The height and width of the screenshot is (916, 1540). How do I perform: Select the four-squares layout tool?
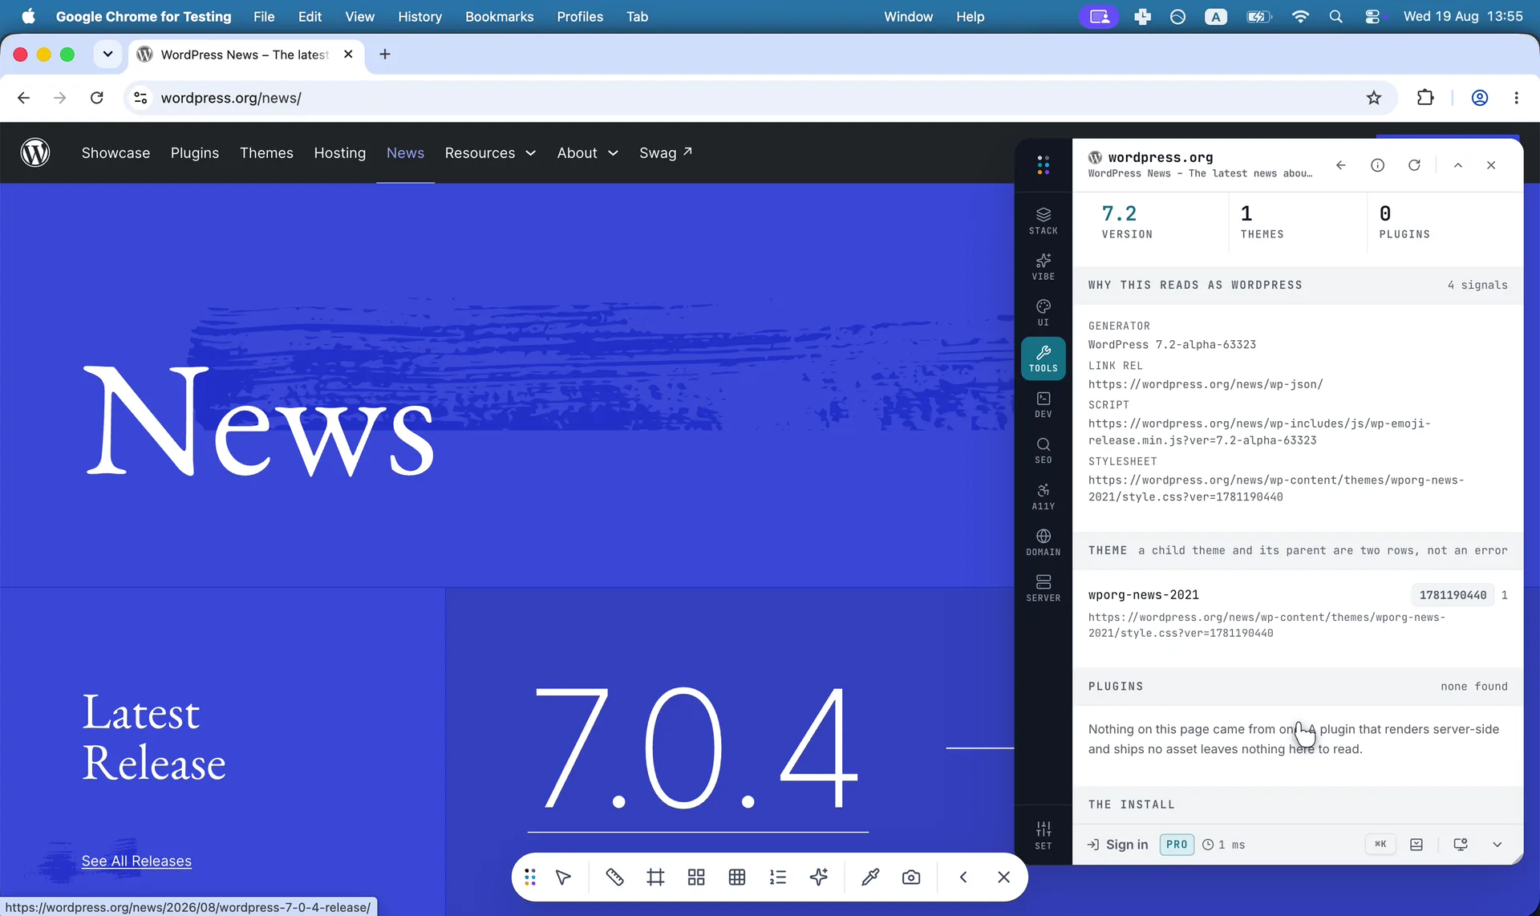696,877
